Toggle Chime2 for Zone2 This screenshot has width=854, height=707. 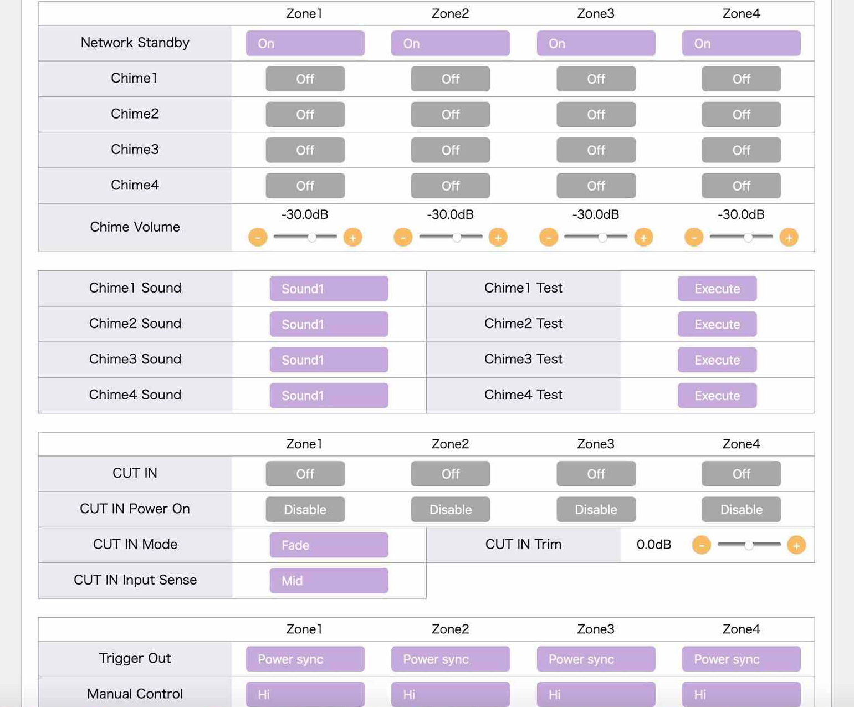pyautogui.click(x=451, y=114)
